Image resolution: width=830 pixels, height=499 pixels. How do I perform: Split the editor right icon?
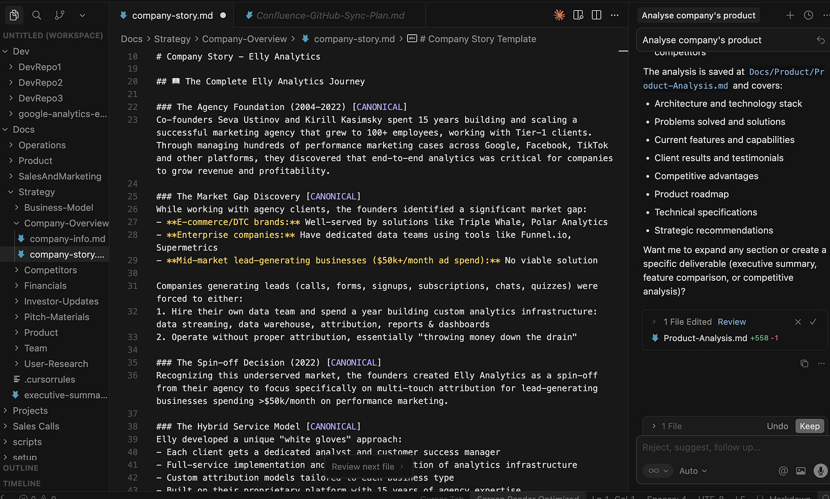click(596, 15)
